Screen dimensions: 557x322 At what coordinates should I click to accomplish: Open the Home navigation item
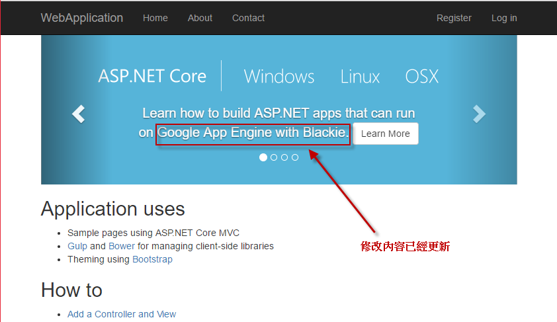(155, 18)
